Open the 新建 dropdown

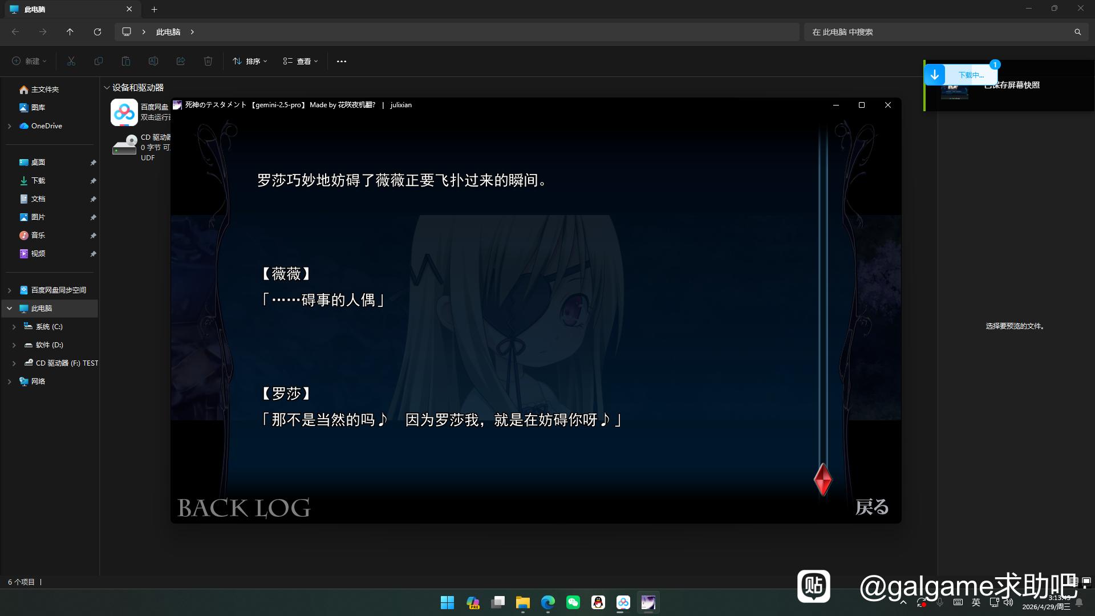click(30, 61)
